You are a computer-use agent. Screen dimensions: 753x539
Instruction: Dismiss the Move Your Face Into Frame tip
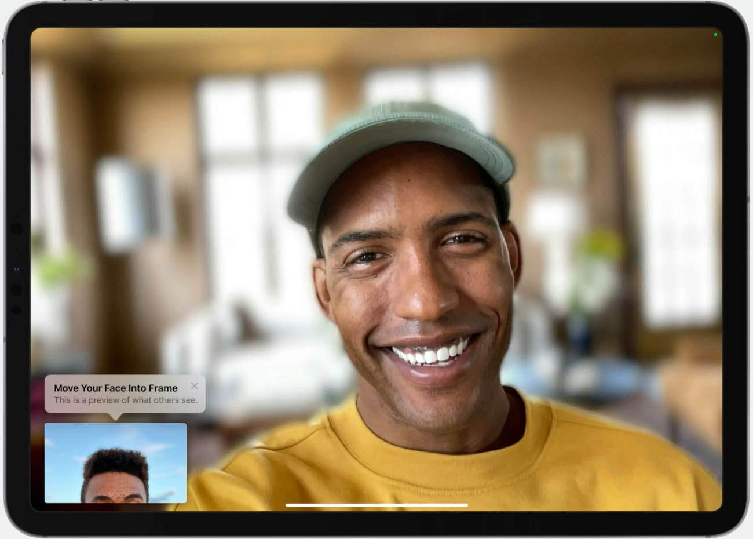point(195,386)
